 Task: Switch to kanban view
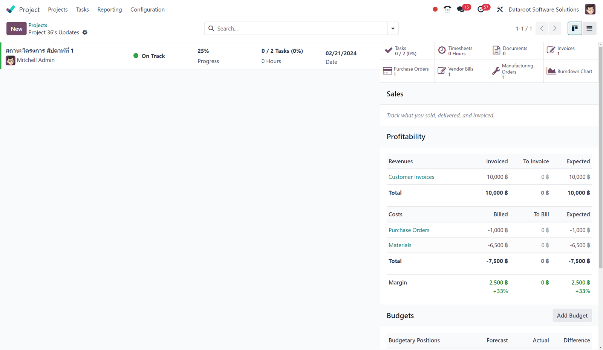pyautogui.click(x=575, y=29)
